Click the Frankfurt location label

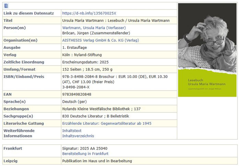[x=13, y=148]
